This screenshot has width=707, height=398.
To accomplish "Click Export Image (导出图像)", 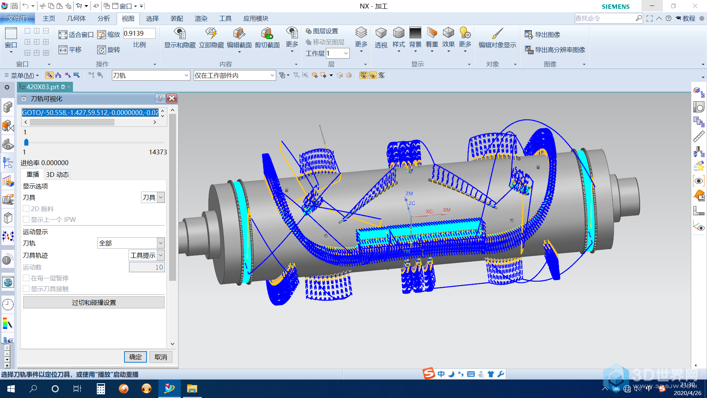I will point(542,35).
